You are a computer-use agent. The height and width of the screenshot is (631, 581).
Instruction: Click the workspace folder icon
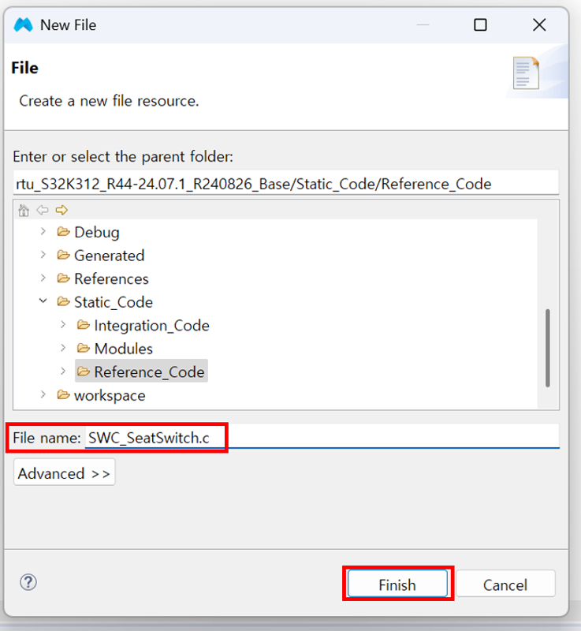[x=64, y=395]
